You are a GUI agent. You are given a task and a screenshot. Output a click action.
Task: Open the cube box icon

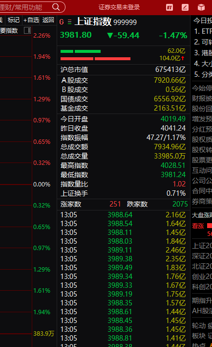pos(201,7)
